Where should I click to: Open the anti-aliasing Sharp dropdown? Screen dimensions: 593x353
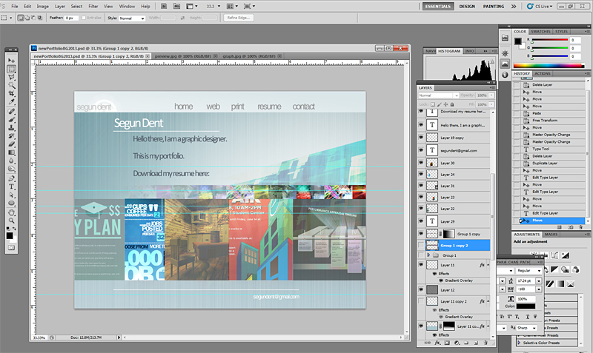coord(526,328)
